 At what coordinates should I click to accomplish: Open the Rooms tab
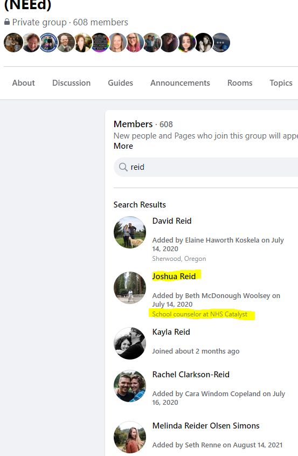point(240,83)
